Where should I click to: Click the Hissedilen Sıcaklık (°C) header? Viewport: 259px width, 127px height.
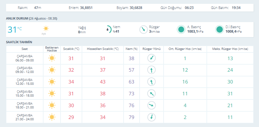[103, 49]
